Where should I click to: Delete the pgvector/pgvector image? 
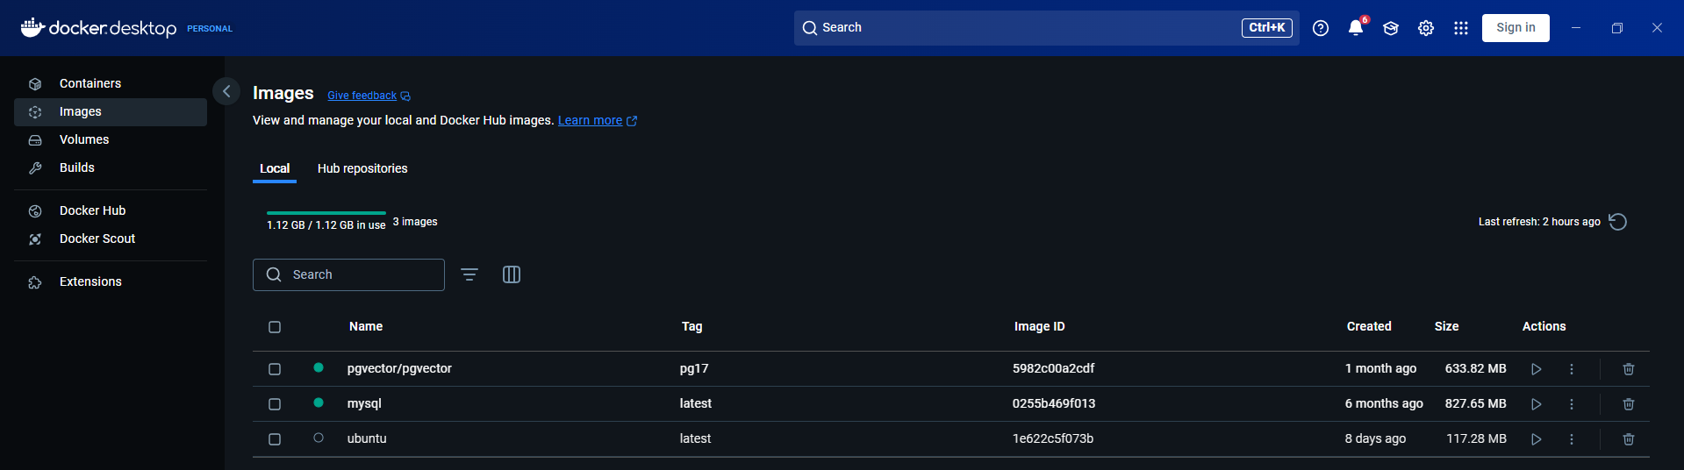[1629, 369]
